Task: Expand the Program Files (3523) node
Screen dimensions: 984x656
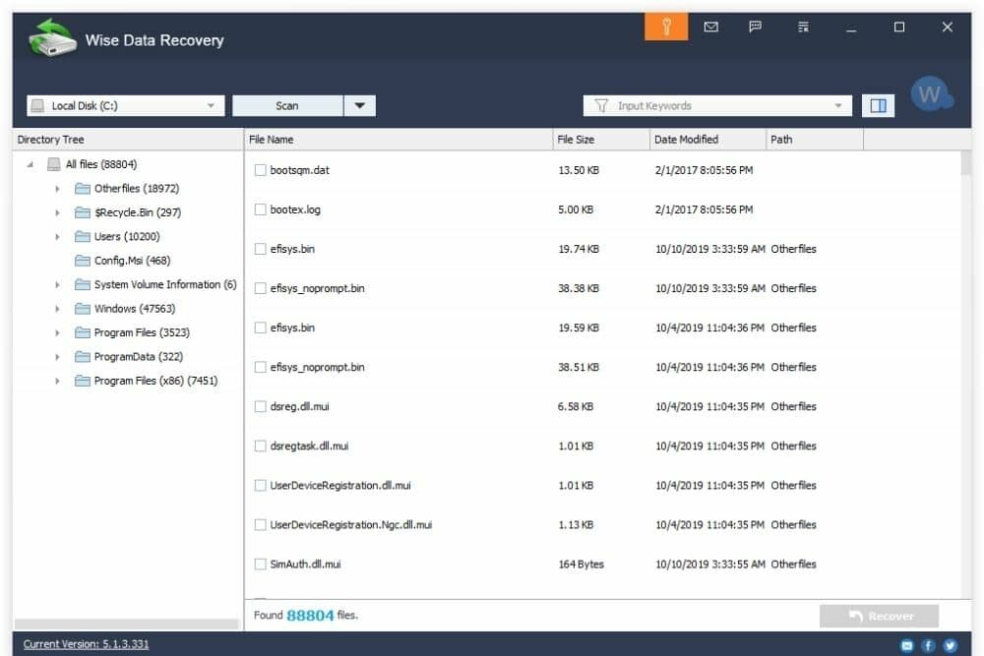Action: (x=57, y=332)
